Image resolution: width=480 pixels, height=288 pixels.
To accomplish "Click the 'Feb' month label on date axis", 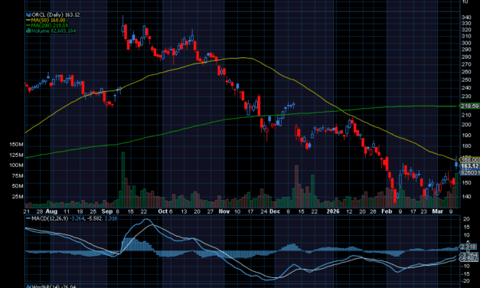I will tap(387, 211).
